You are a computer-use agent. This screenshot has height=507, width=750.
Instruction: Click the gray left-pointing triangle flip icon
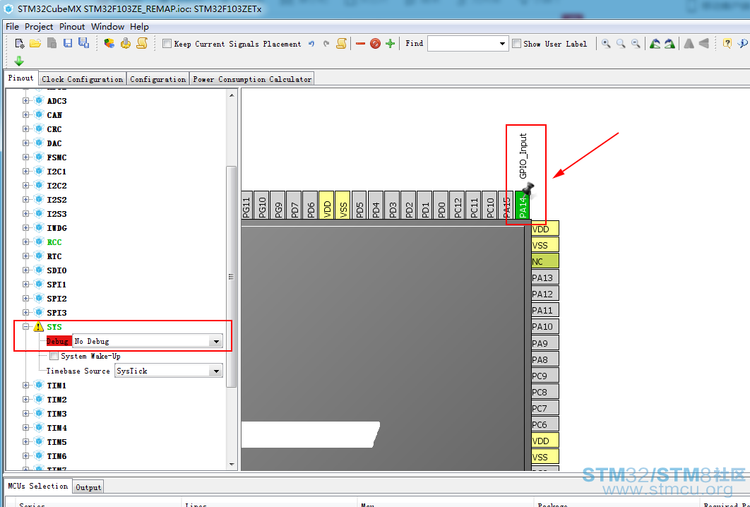point(703,44)
